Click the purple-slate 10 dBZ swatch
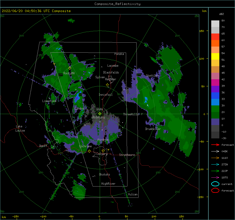235x220 pixels. (x=215, y=122)
